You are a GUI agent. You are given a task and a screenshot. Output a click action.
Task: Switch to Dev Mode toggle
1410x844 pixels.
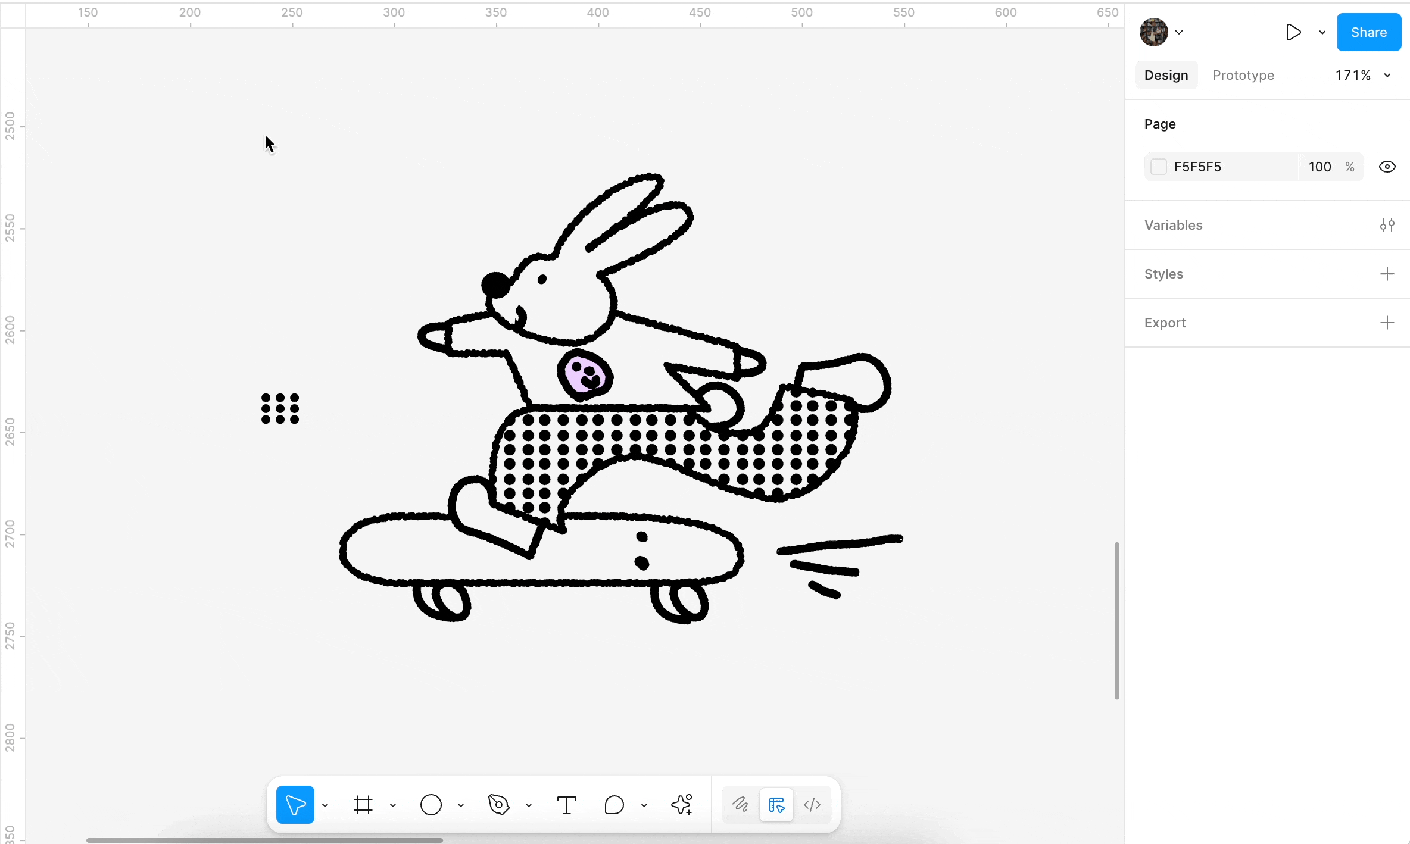812,805
